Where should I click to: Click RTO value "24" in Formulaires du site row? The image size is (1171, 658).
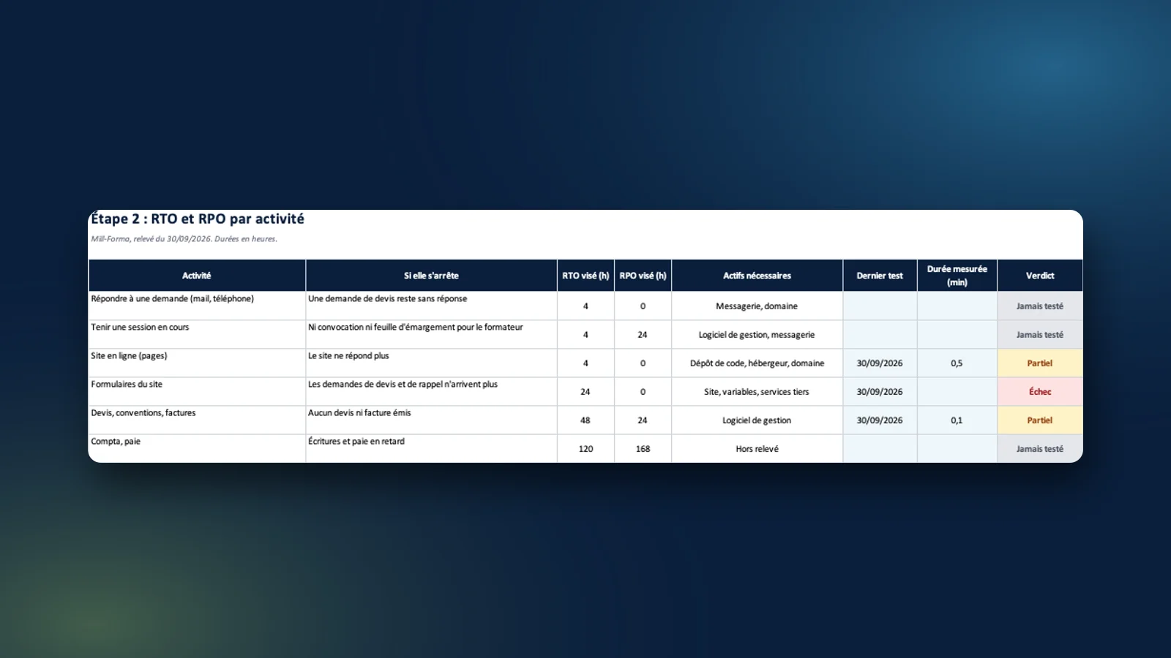585,391
